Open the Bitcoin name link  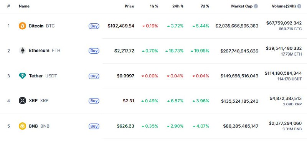tap(36, 26)
